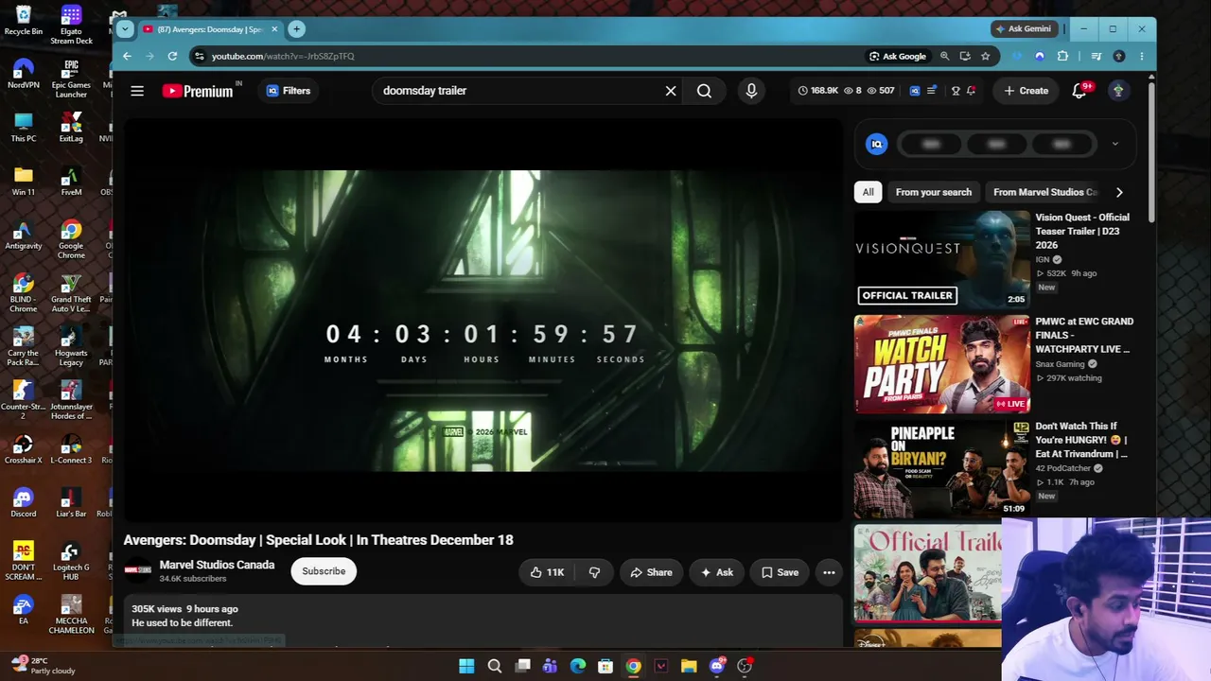Select the Avengers: Doomsday browser tab
The image size is (1211, 681).
tap(209, 29)
